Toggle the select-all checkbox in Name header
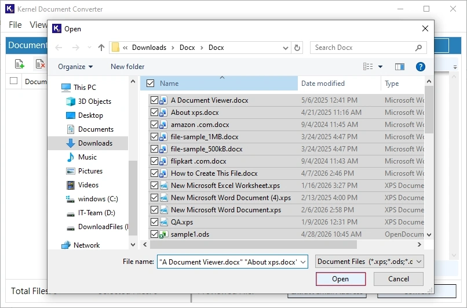 (151, 84)
